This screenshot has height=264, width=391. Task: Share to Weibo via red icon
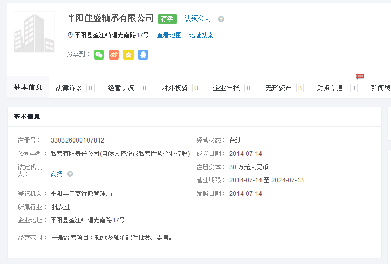(114, 54)
